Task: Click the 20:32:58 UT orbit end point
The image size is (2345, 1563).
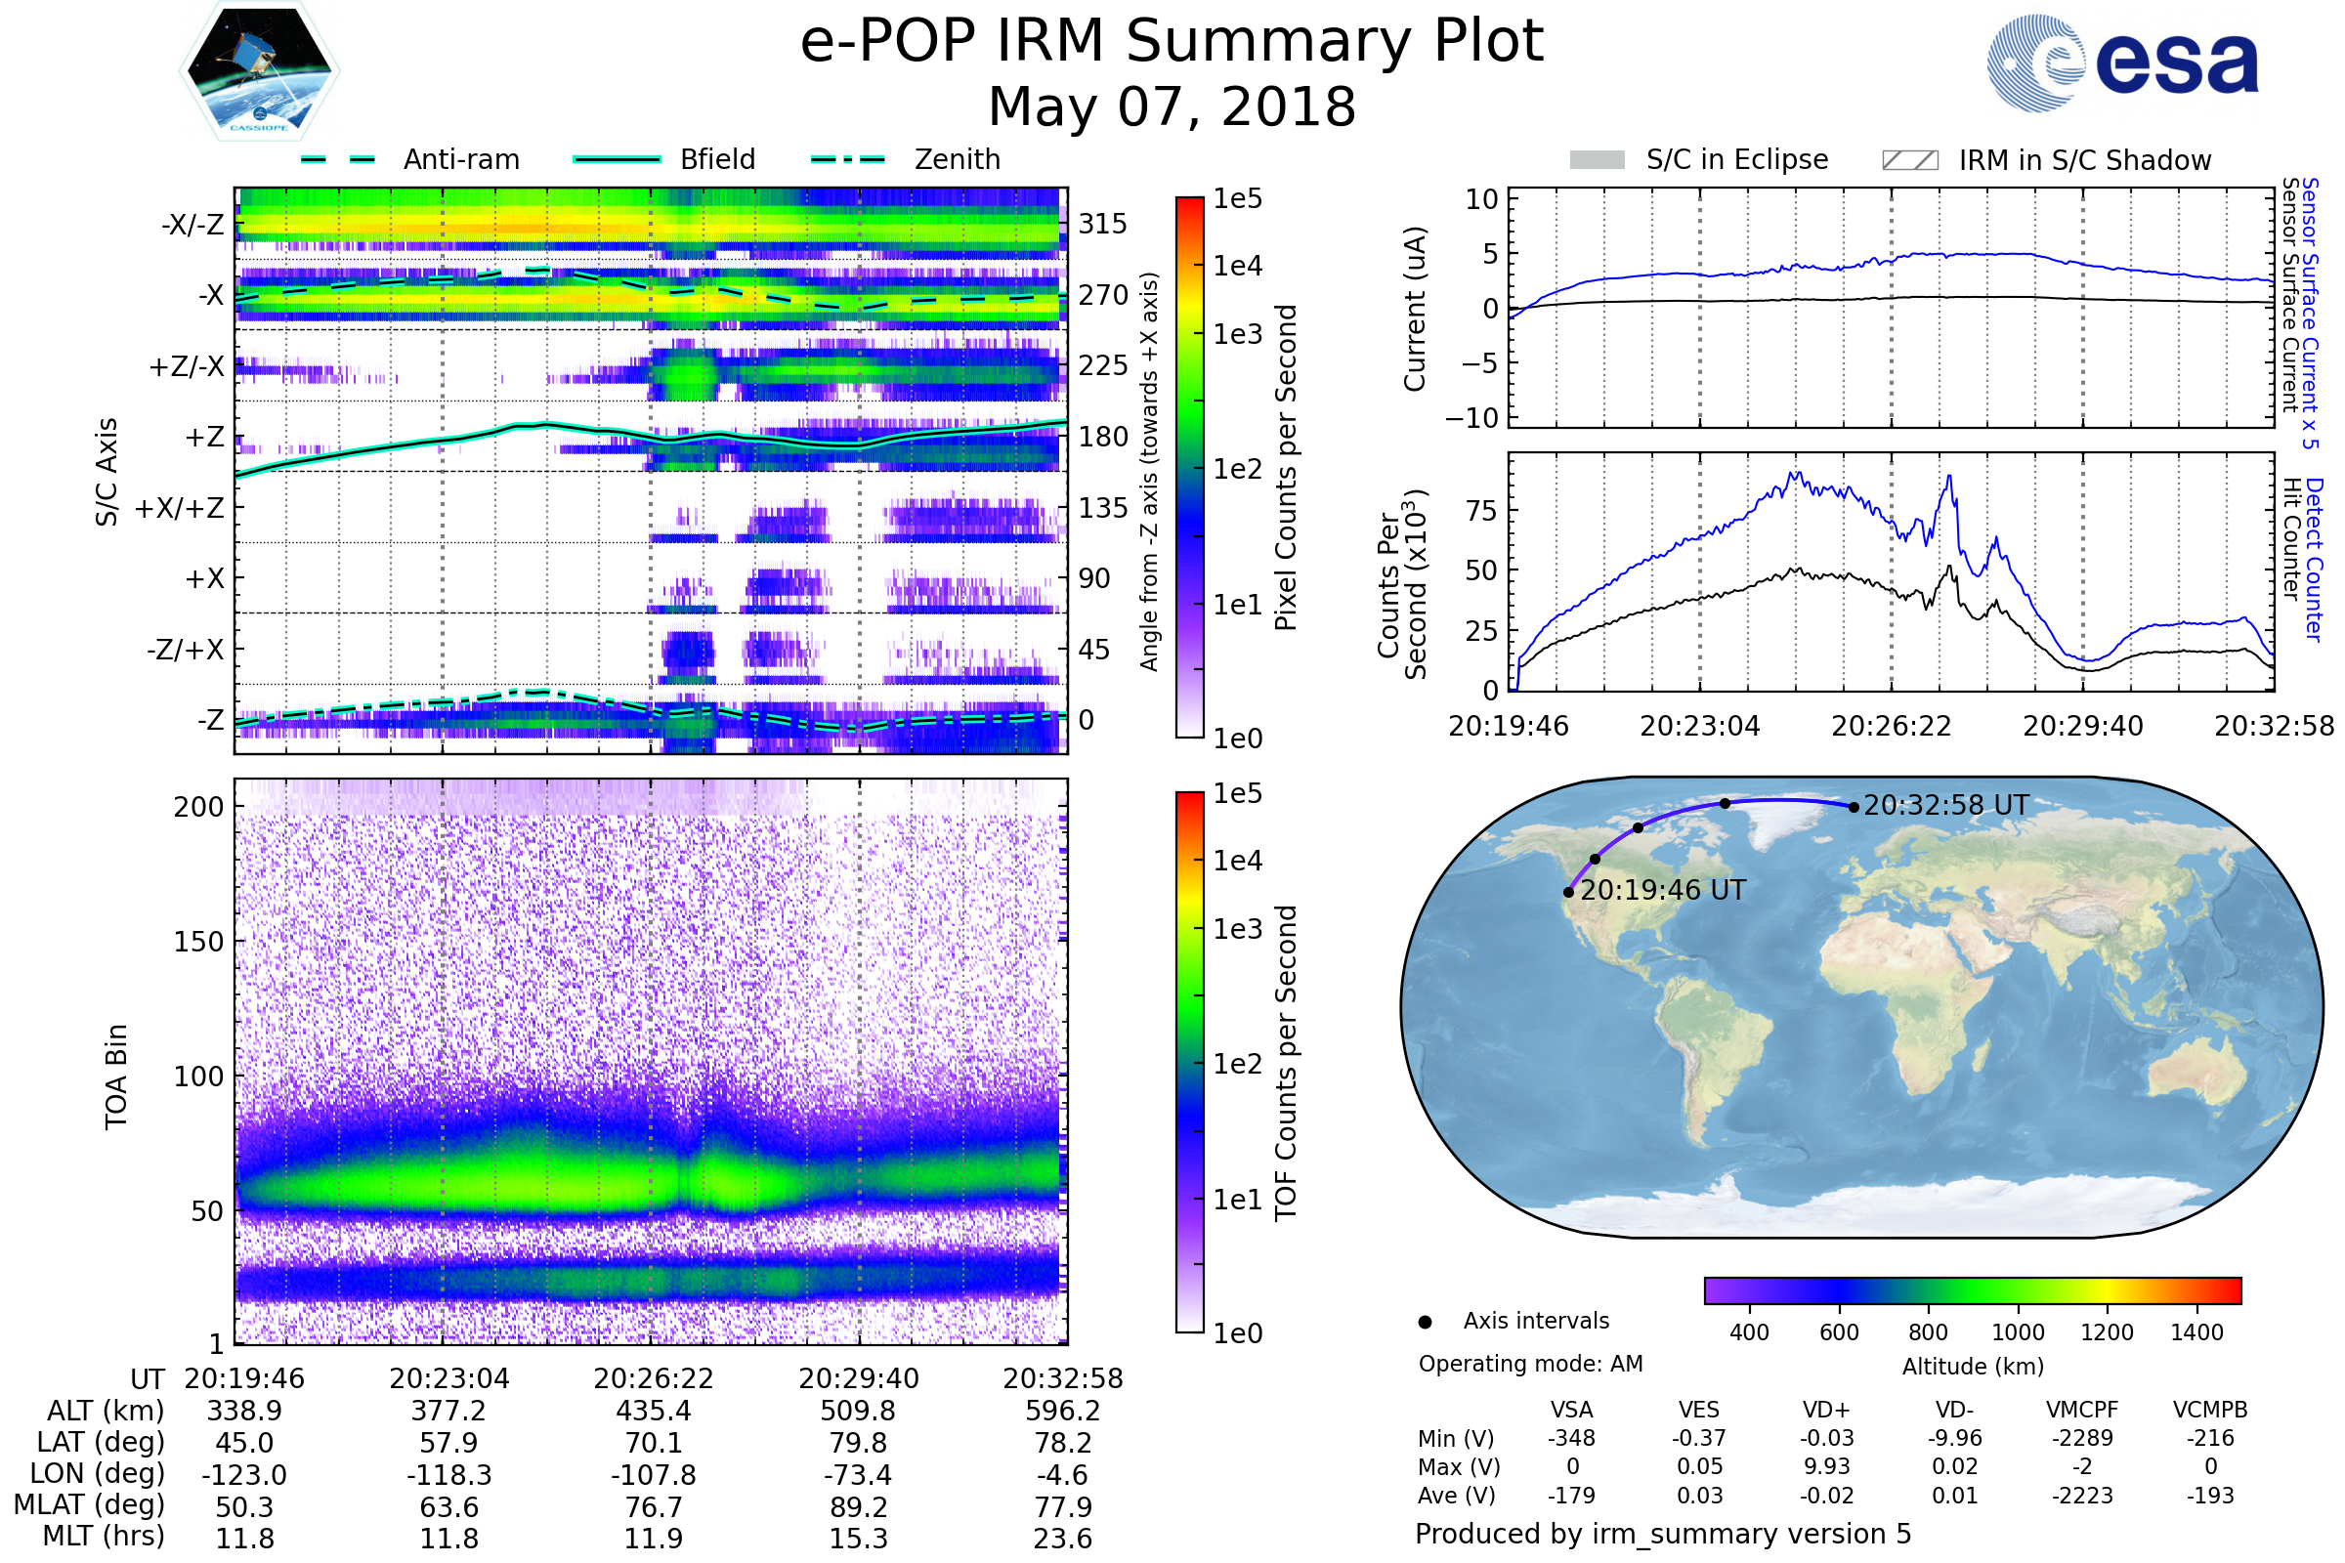Action: [1854, 808]
